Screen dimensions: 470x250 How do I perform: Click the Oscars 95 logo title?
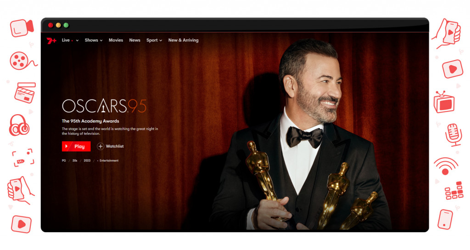(x=104, y=106)
